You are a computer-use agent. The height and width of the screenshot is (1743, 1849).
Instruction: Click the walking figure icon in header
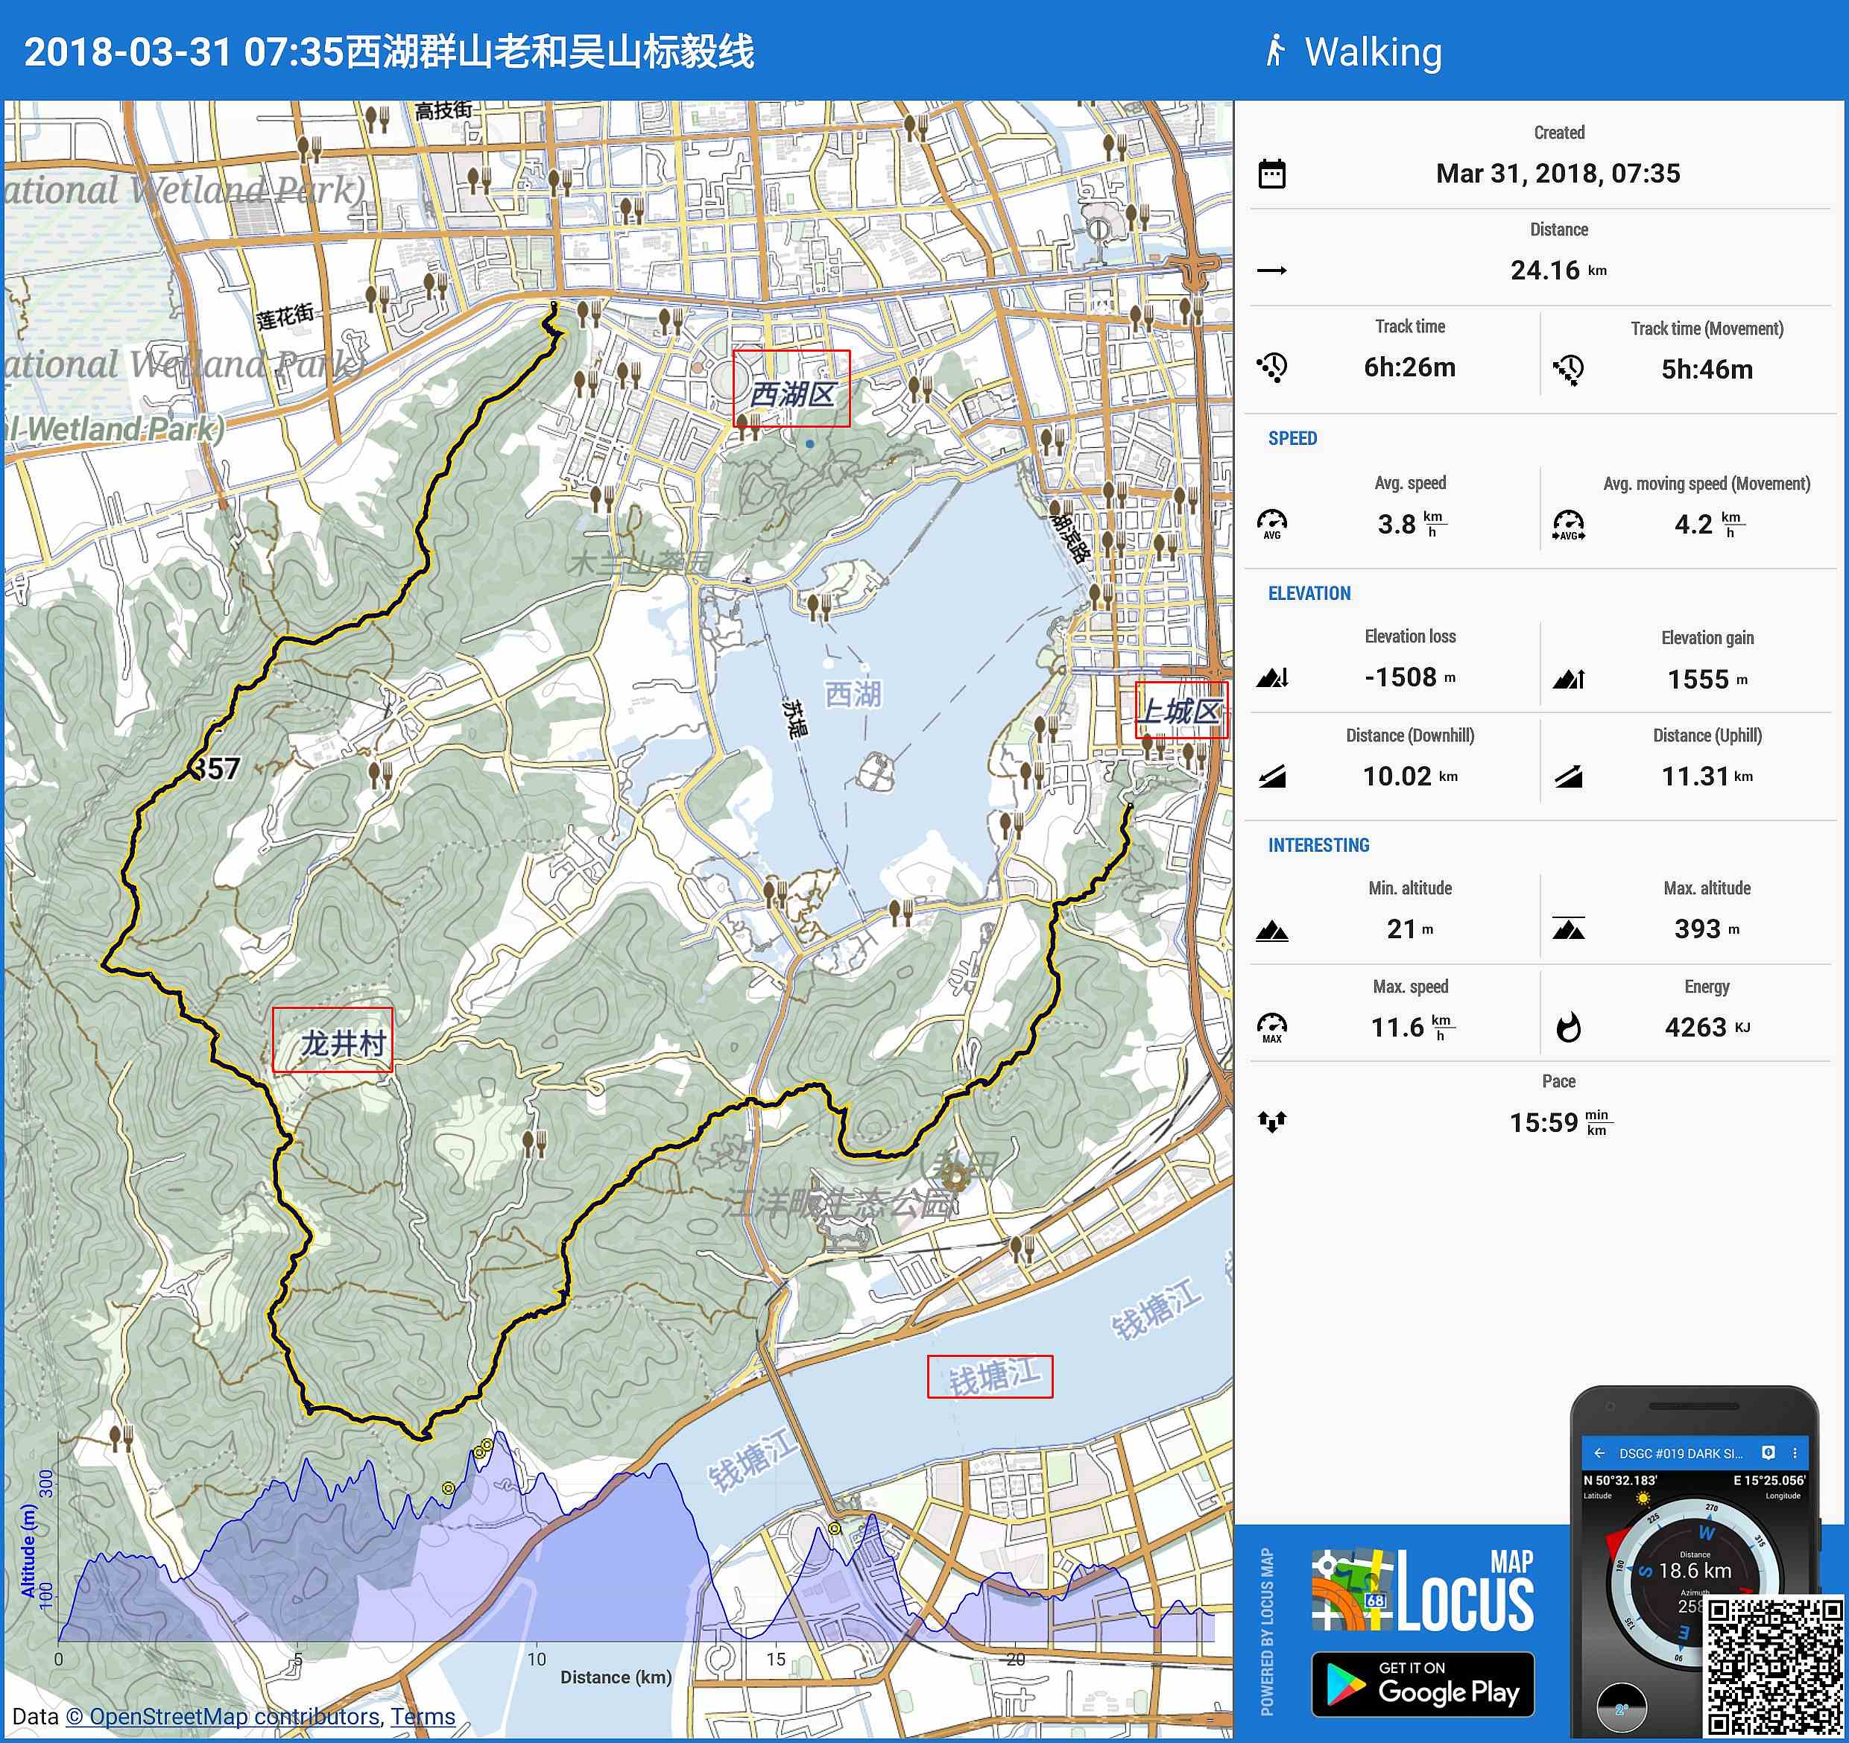click(x=1275, y=51)
